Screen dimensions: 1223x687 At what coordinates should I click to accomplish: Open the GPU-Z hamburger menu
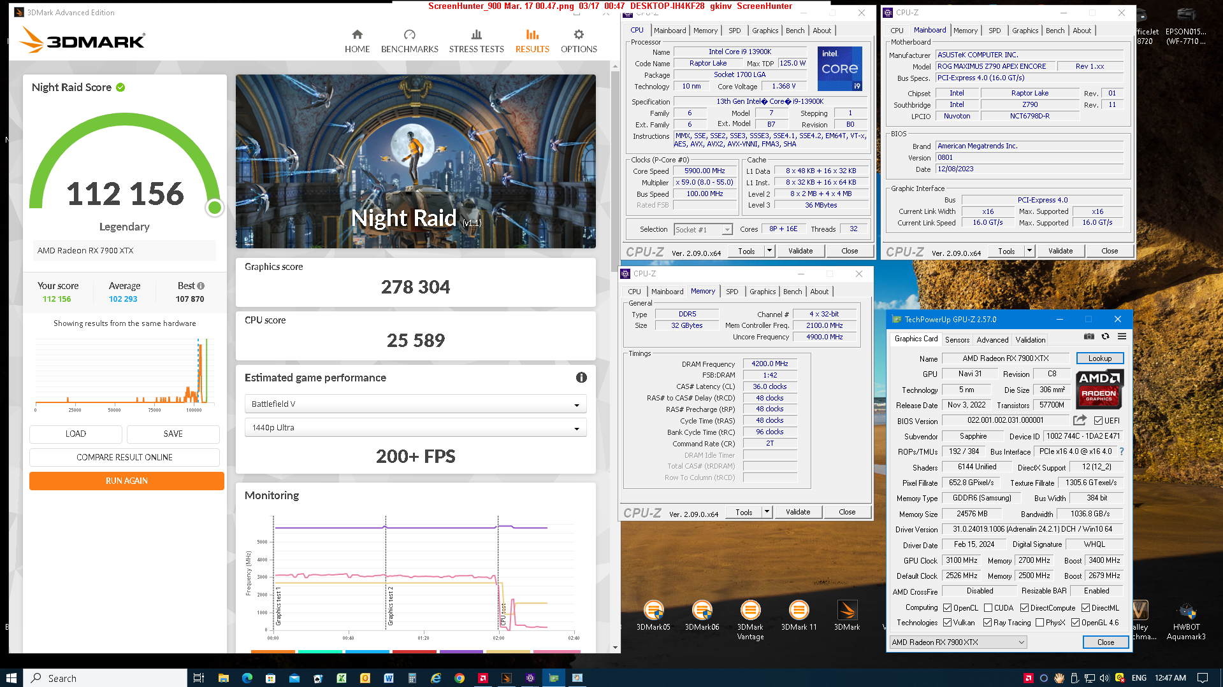1122,336
